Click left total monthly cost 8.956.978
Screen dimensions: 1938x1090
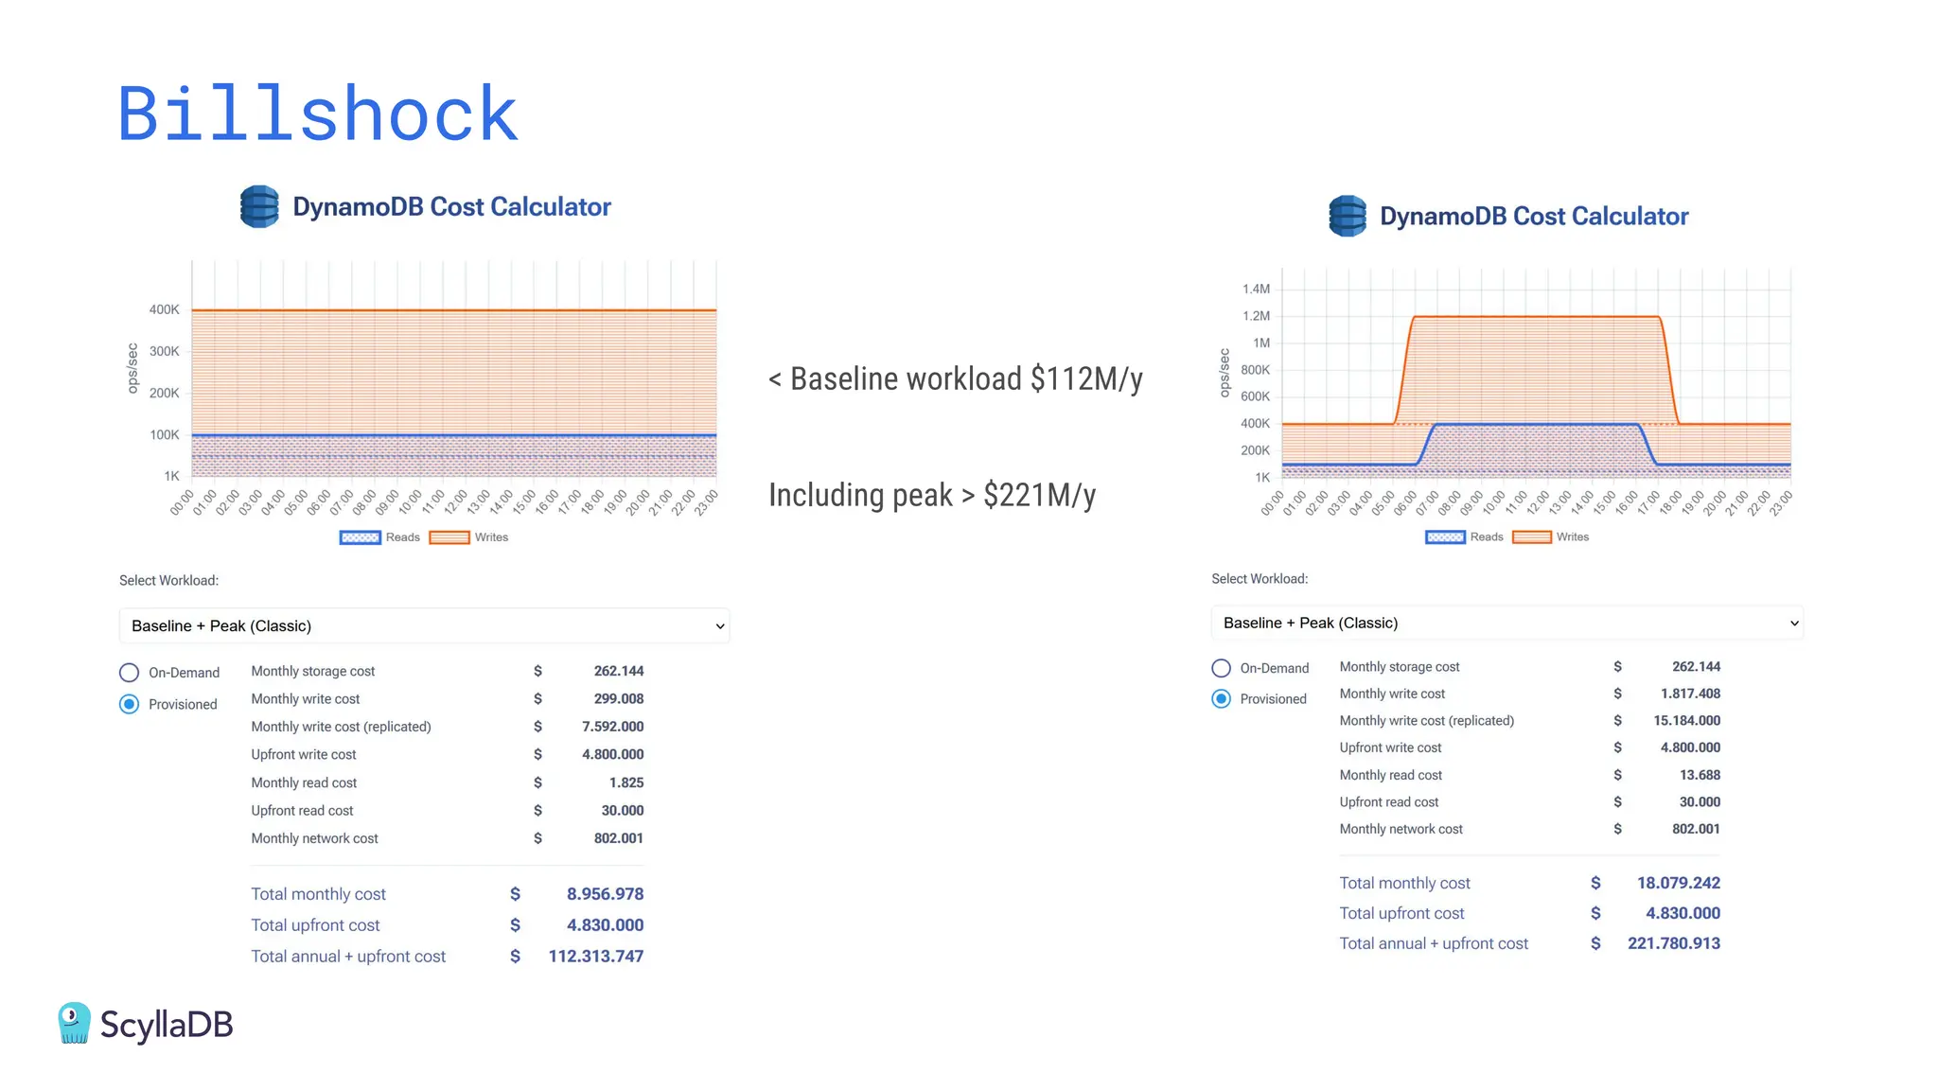tap(606, 894)
